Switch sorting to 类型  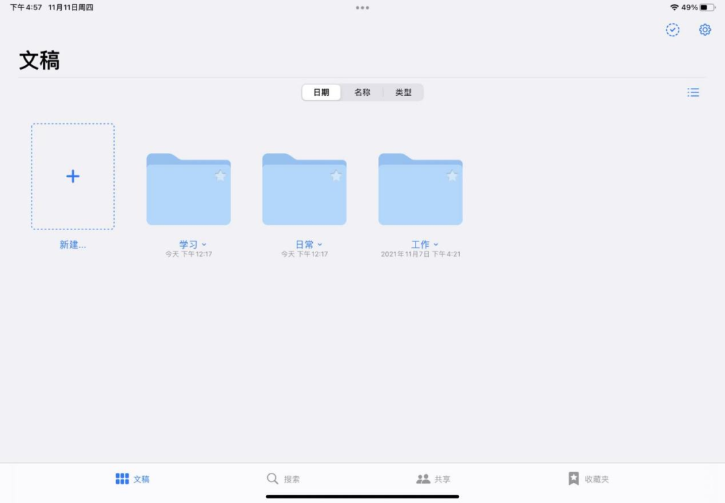pos(403,92)
